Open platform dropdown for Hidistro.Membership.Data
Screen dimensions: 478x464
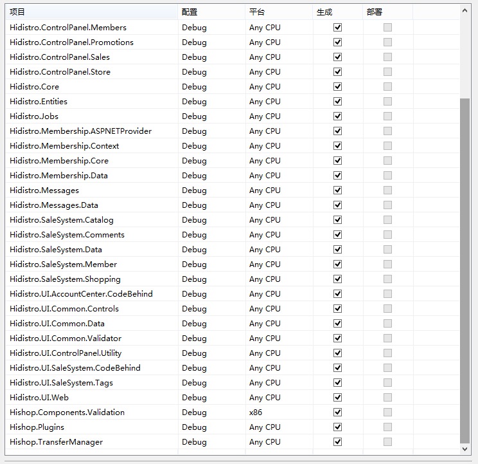[x=279, y=176]
